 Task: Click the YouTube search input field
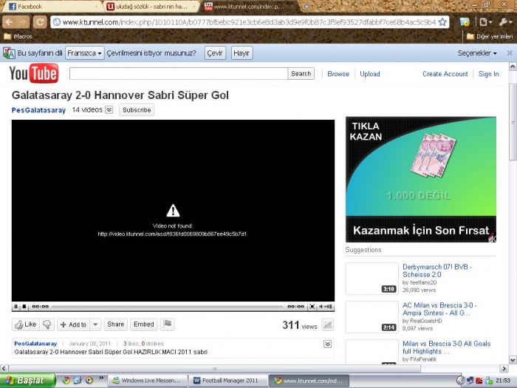(x=179, y=74)
